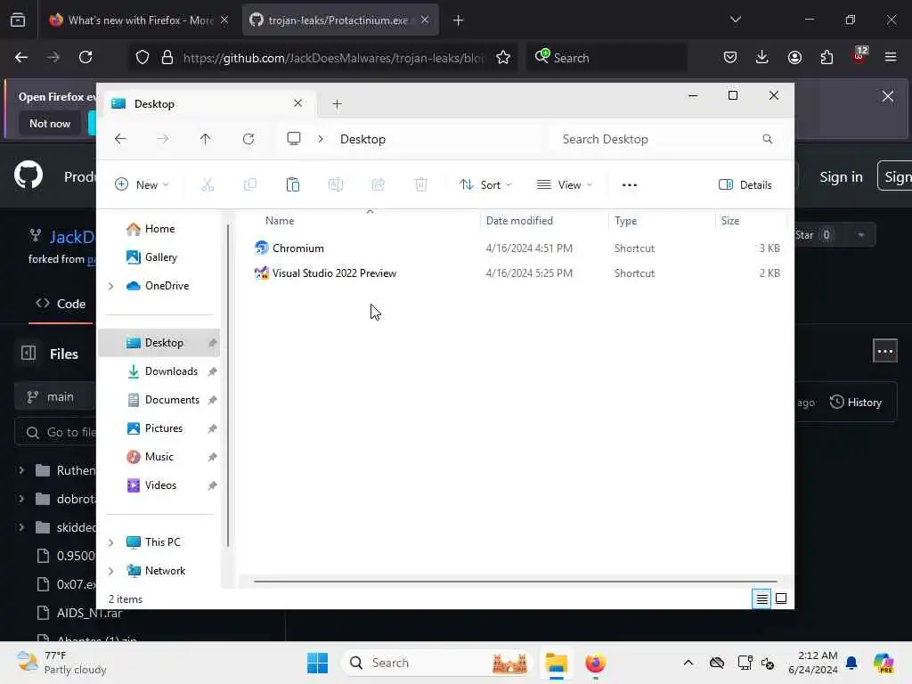The width and height of the screenshot is (912, 684).
Task: Click the Rename icon in Explorer toolbar
Action: click(336, 185)
